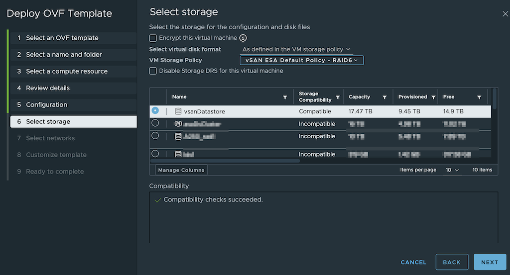Open the Provisioned column filter
Viewport: 510px width, 275px height.
point(433,97)
